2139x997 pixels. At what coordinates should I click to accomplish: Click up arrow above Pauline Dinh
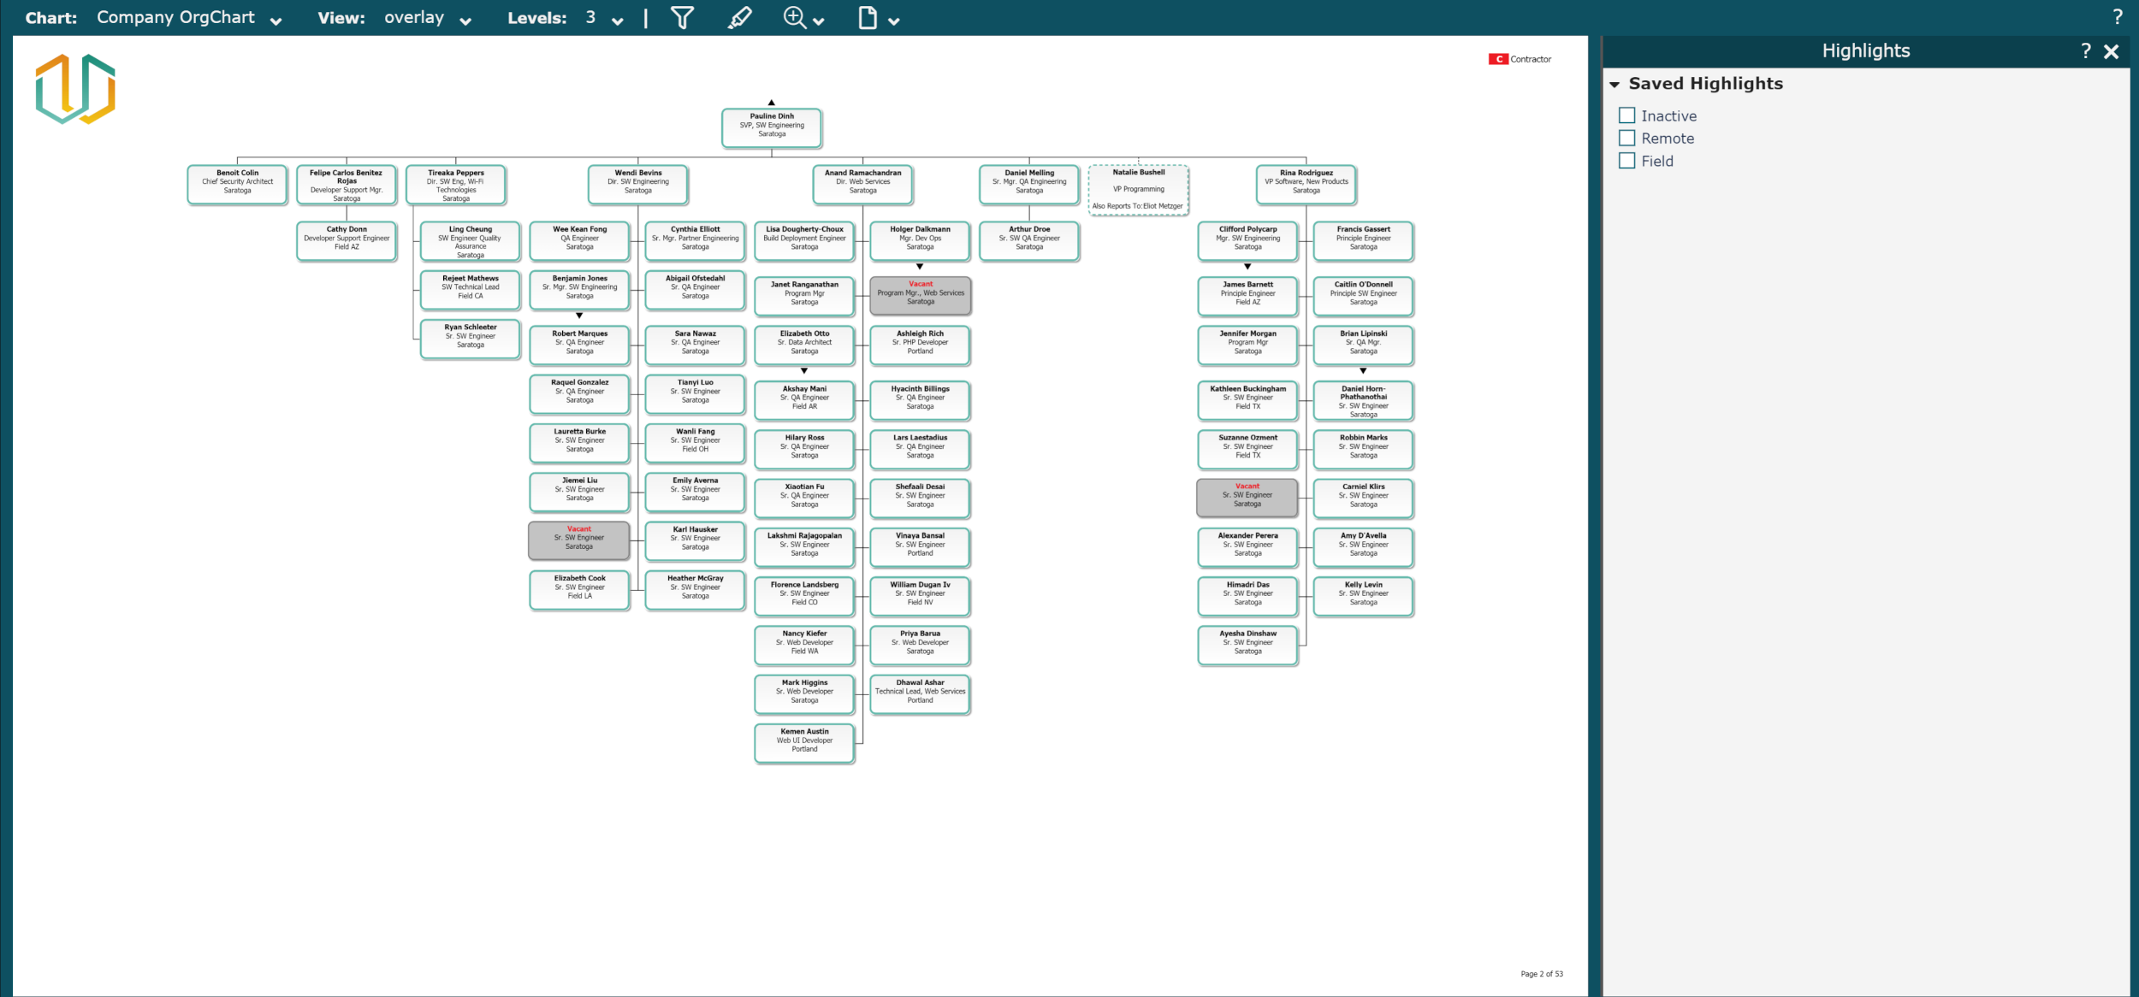(771, 103)
